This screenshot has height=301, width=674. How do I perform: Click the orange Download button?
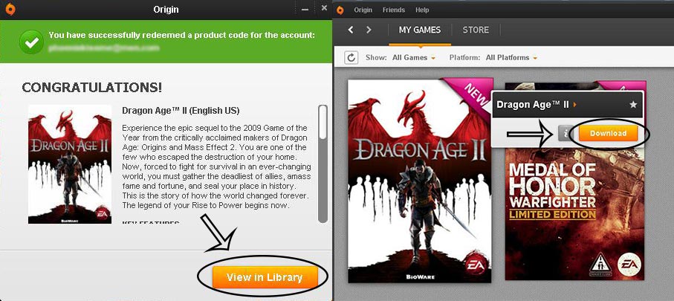(x=607, y=133)
